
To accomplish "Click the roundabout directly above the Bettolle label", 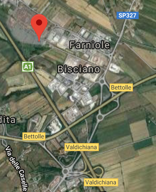I will click(102, 81).
